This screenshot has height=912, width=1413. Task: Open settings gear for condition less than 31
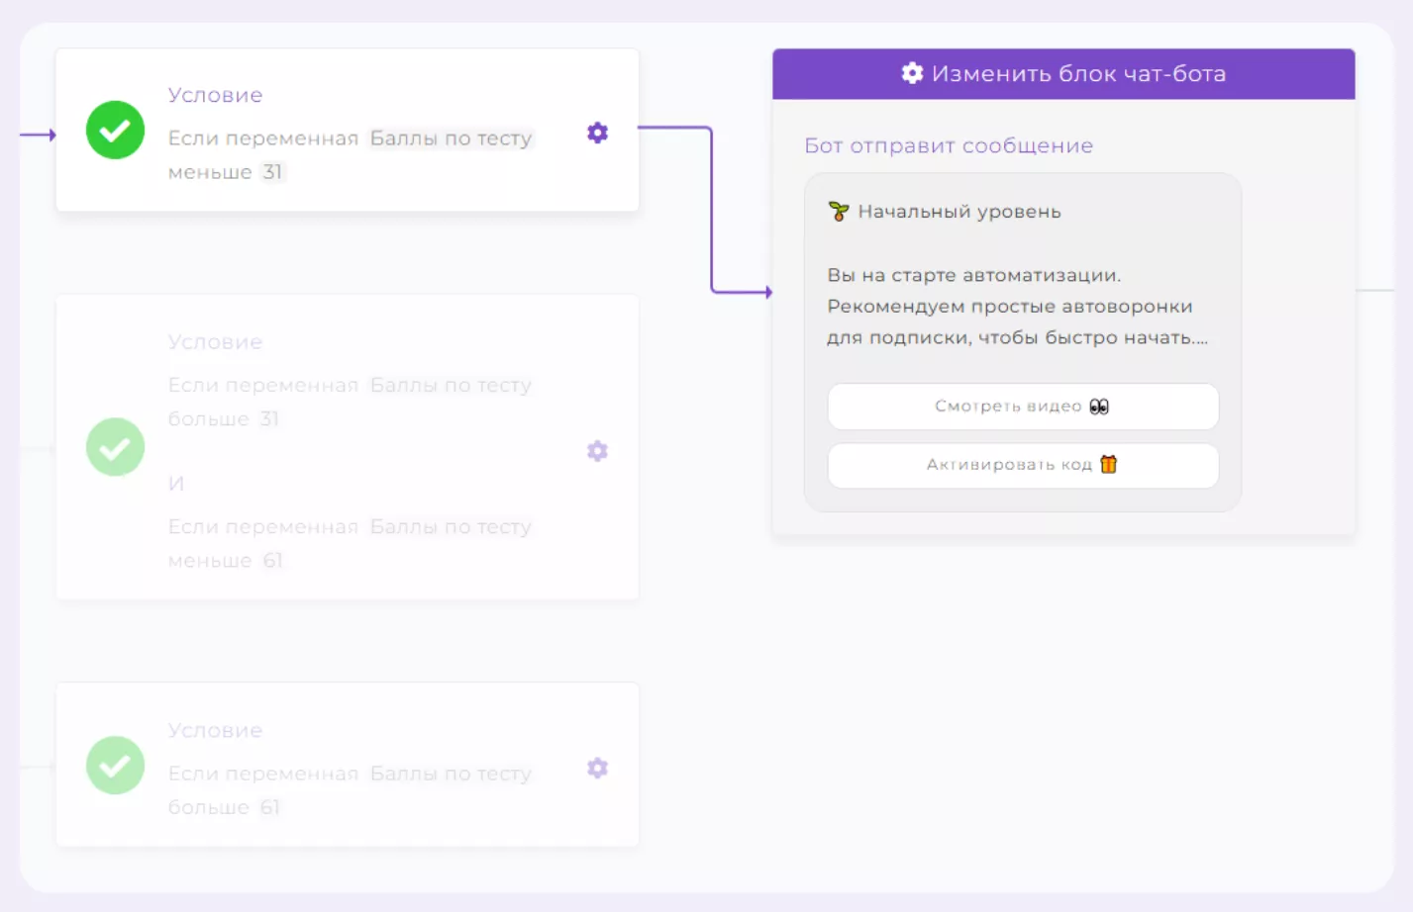[597, 133]
